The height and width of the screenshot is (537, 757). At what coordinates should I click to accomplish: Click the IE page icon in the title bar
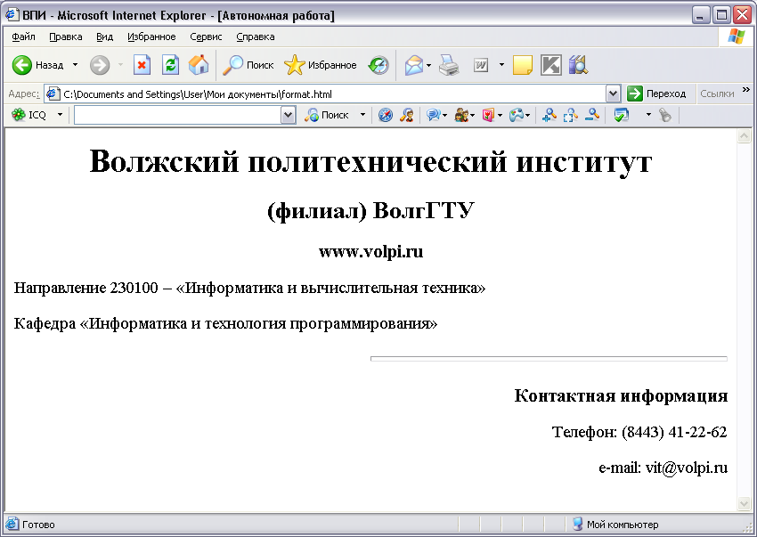coord(12,14)
